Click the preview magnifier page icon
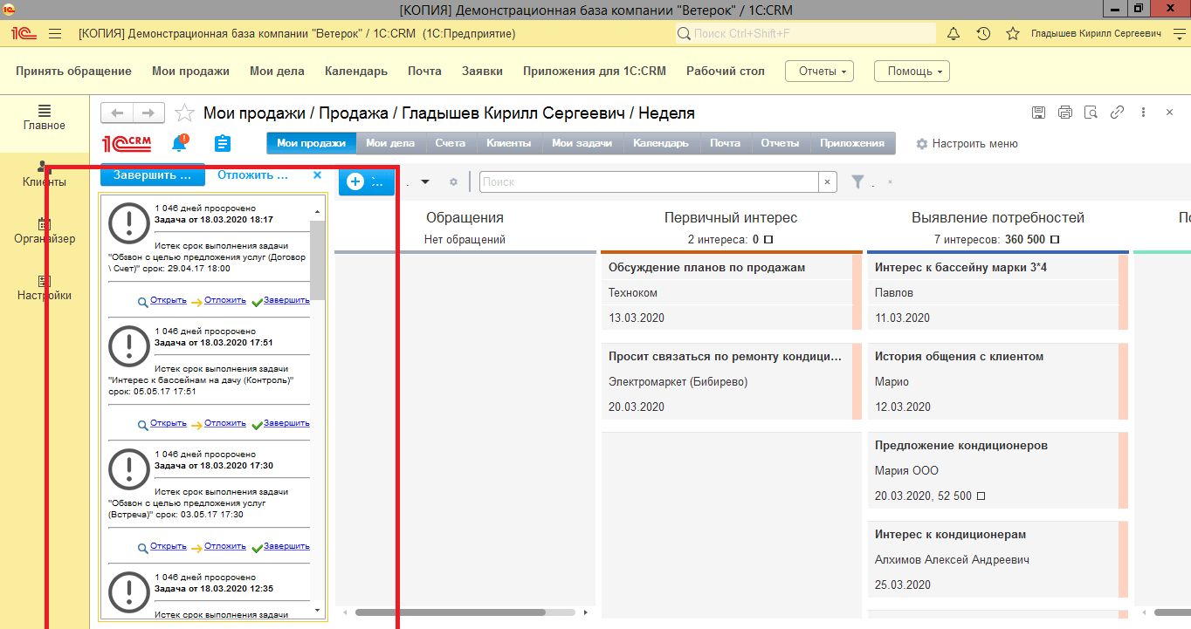This screenshot has height=629, width=1191. [x=1091, y=113]
